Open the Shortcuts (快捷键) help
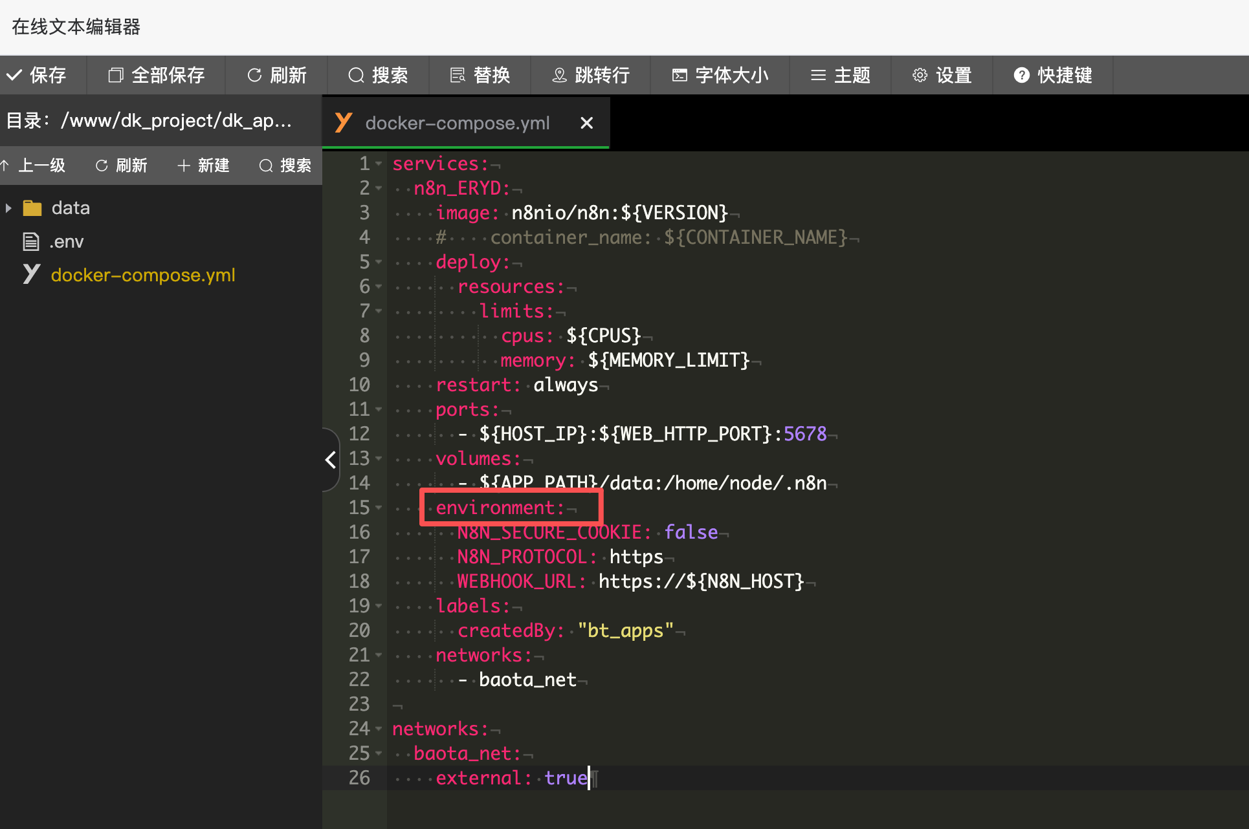The width and height of the screenshot is (1249, 829). [x=1021, y=76]
